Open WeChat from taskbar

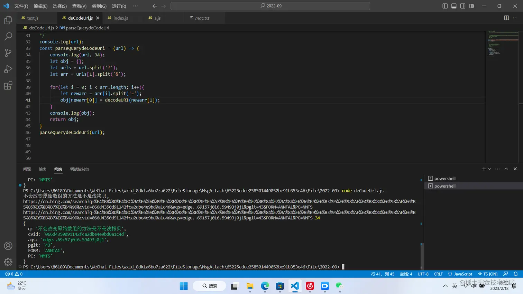pyautogui.click(x=339, y=286)
